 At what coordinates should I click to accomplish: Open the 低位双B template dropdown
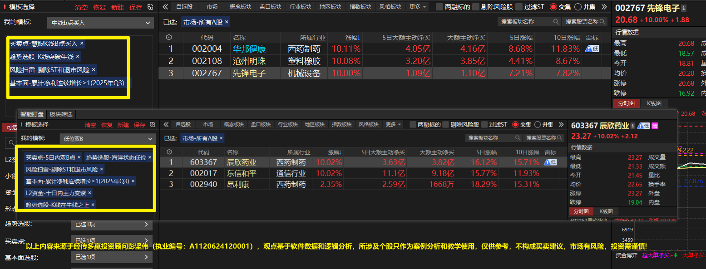108,138
